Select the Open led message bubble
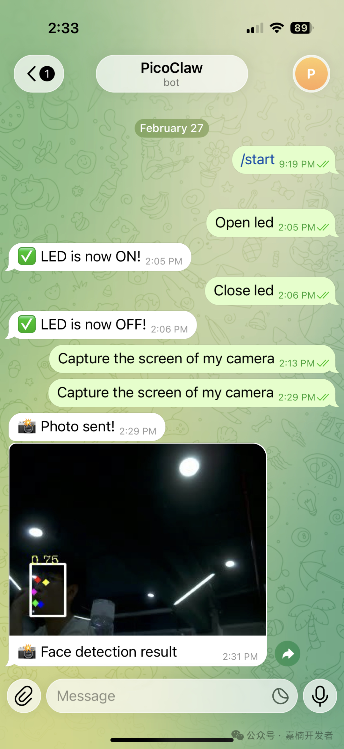The height and width of the screenshot is (749, 344). click(271, 223)
